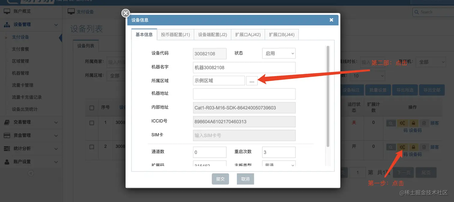Open the 售货机 filter dropdown showing 全部
This screenshot has height=202, width=454.
[431, 62]
